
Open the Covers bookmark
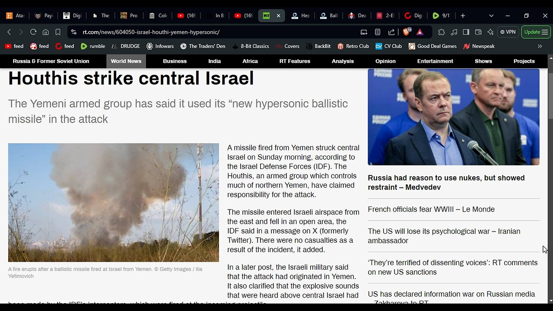click(287, 46)
